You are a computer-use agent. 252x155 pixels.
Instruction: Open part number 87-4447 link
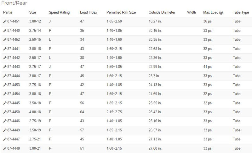pyautogui.click(x=14, y=139)
